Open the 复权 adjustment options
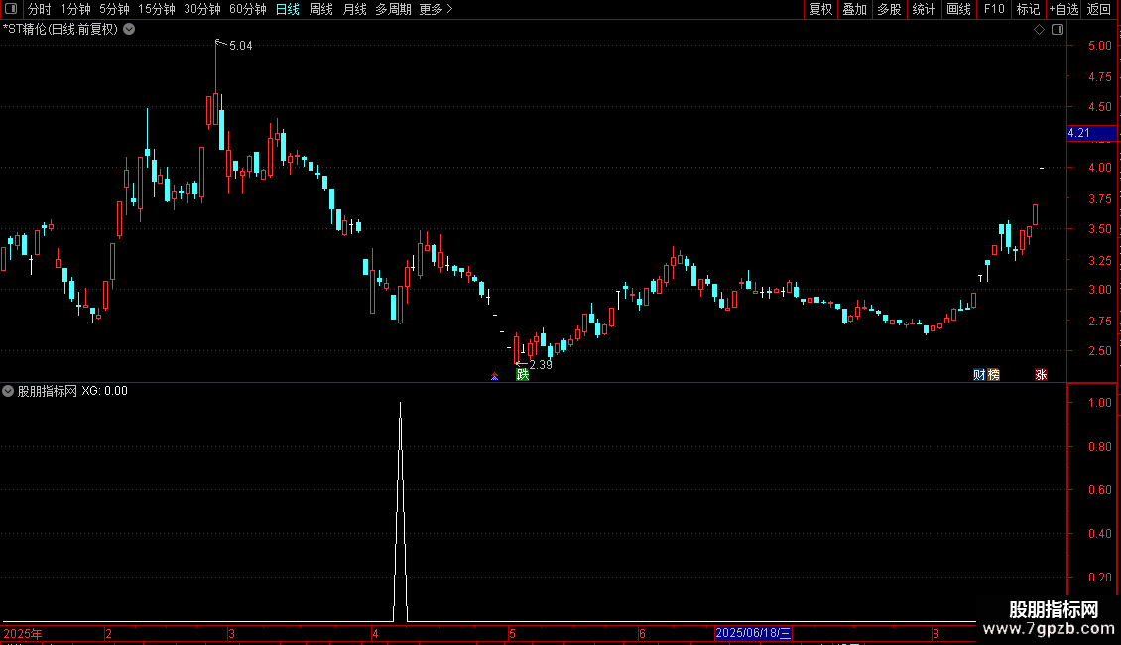Image resolution: width=1121 pixels, height=645 pixels. click(x=820, y=9)
